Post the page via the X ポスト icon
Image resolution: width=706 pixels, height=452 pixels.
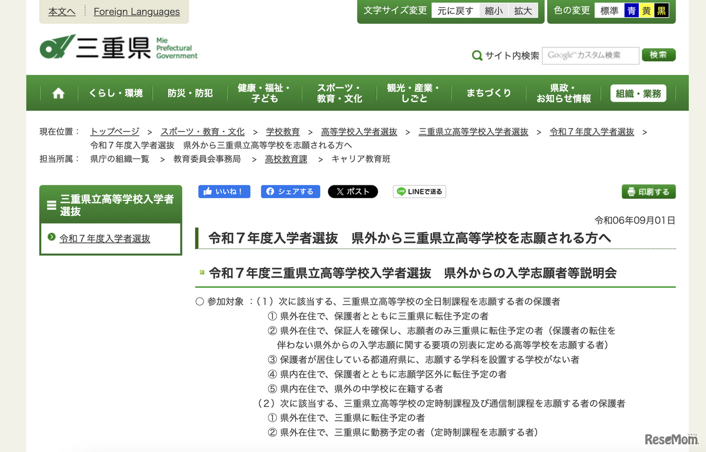(x=340, y=192)
